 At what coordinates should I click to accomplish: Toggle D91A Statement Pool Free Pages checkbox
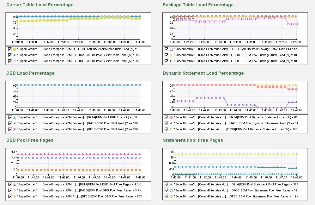pos(166,184)
